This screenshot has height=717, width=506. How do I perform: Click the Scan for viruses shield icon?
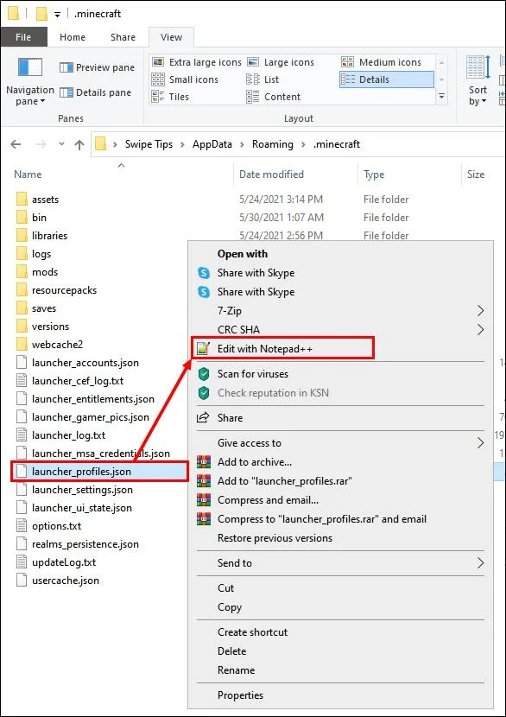click(204, 374)
